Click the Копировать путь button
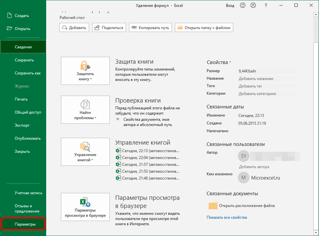This screenshot has height=236, width=319. click(150, 27)
